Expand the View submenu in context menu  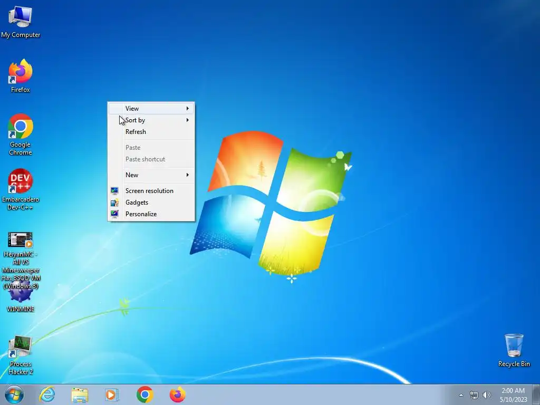[x=151, y=109]
